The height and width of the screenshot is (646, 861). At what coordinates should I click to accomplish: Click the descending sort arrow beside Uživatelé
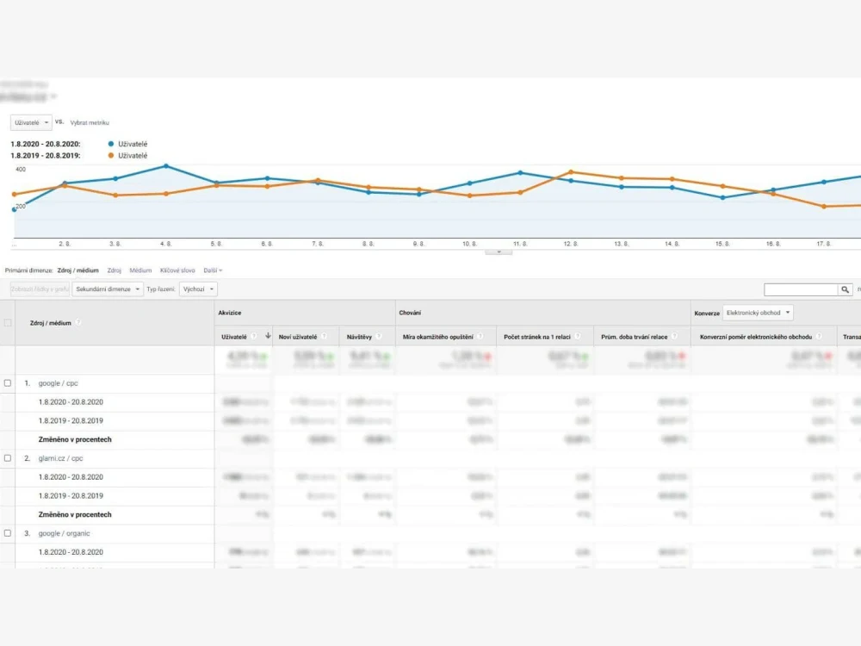point(268,336)
